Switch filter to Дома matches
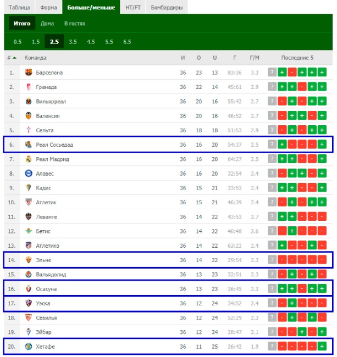The width and height of the screenshot is (337, 357). [x=47, y=24]
